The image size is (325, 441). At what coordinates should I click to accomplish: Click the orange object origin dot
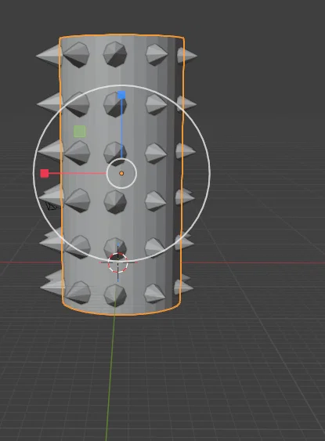[121, 174]
